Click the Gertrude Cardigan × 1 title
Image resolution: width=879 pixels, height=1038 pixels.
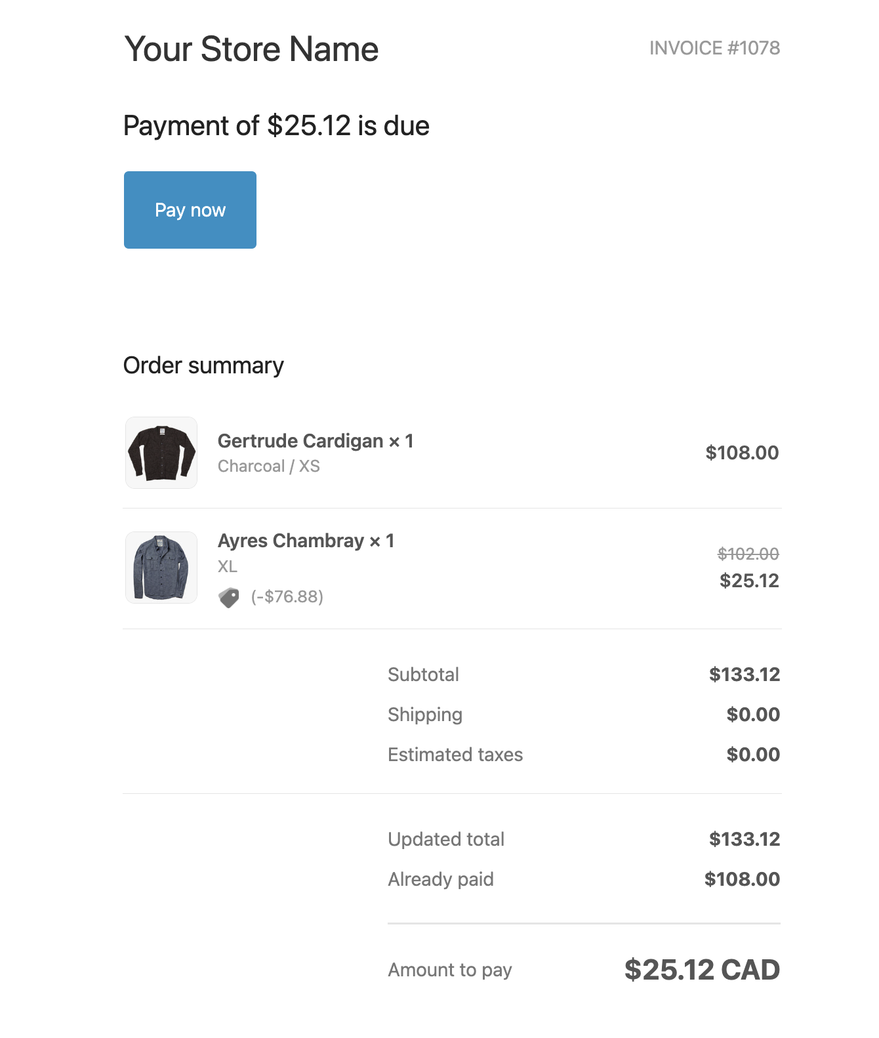point(316,441)
